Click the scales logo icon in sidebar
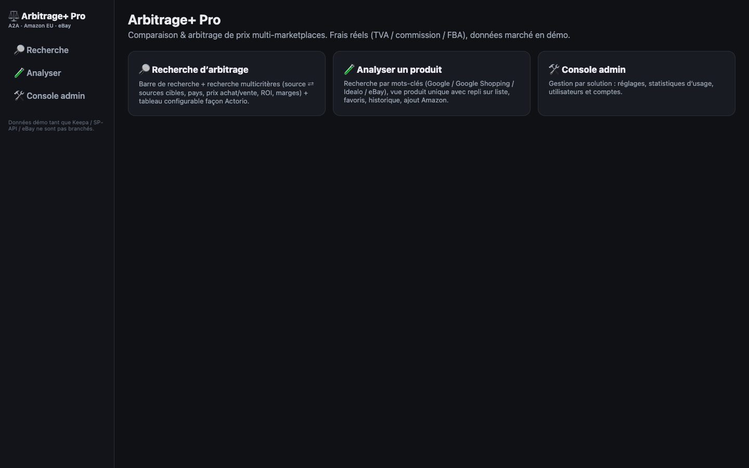This screenshot has width=749, height=468. coord(14,16)
